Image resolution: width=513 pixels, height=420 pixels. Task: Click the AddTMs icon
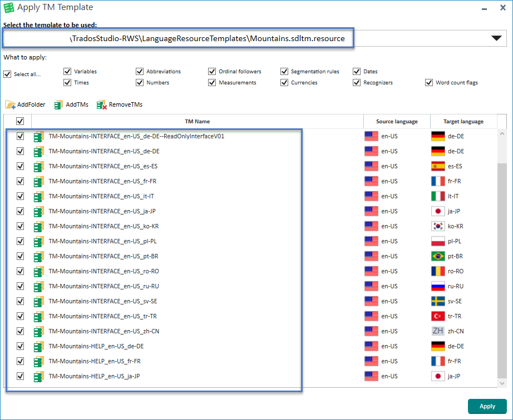pyautogui.click(x=58, y=104)
